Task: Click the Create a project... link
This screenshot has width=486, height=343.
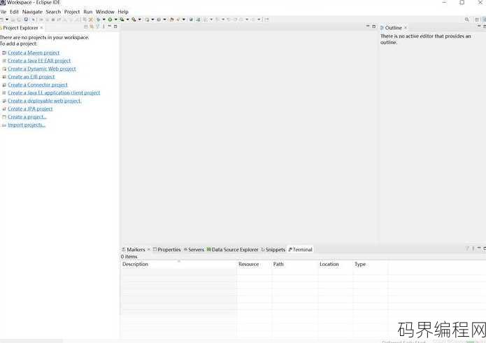Action: tap(27, 117)
